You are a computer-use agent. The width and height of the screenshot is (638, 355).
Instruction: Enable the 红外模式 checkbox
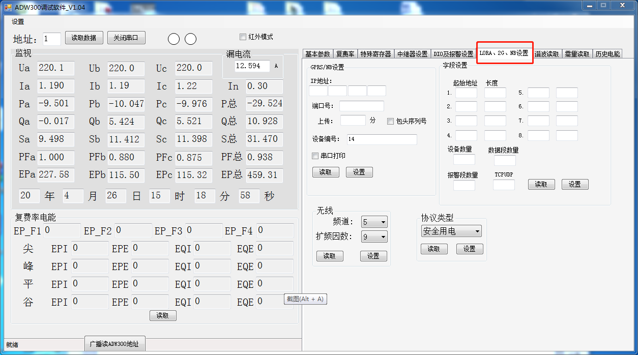tap(243, 37)
